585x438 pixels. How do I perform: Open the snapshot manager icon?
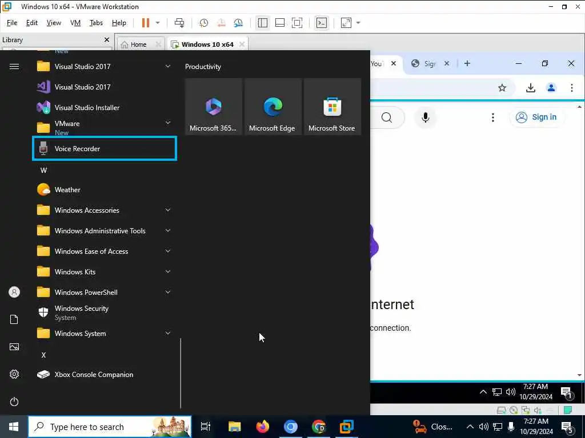tap(238, 23)
